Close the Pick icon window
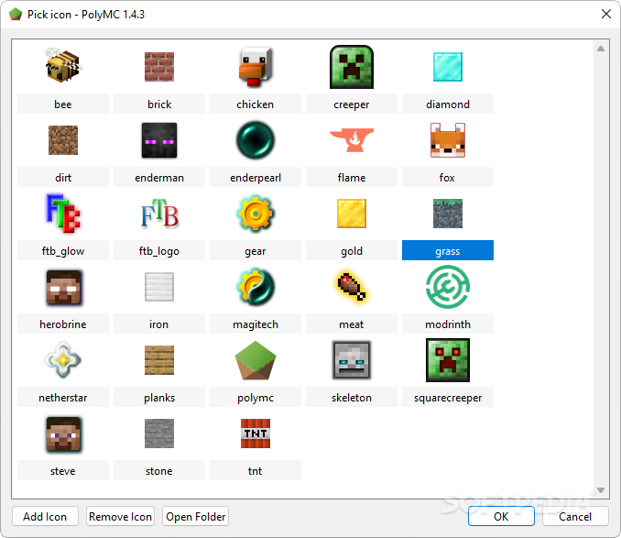Viewport: 621px width, 538px height. point(606,15)
